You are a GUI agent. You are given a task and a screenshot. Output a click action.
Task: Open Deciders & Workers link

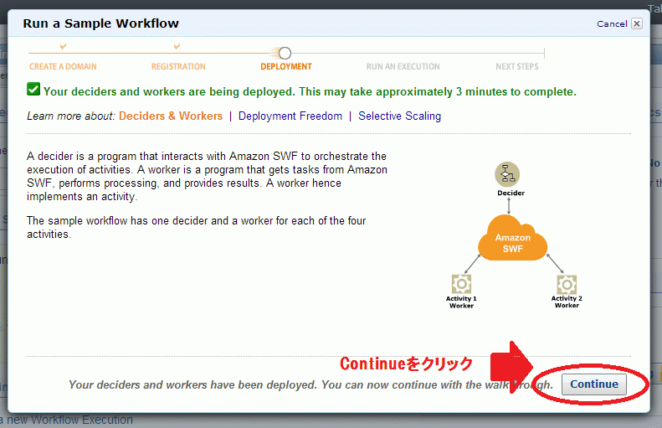(171, 116)
